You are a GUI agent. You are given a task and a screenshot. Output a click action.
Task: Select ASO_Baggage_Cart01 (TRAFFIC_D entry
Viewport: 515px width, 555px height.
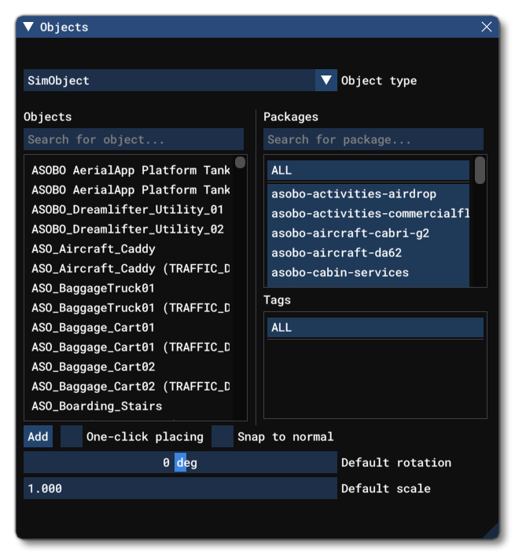click(131, 347)
